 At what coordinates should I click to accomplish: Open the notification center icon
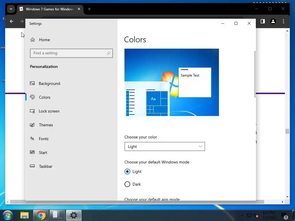pyautogui.click(x=284, y=216)
